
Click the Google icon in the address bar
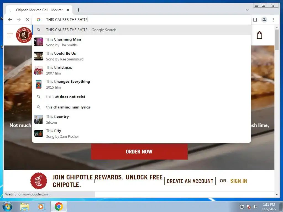pyautogui.click(x=39, y=20)
